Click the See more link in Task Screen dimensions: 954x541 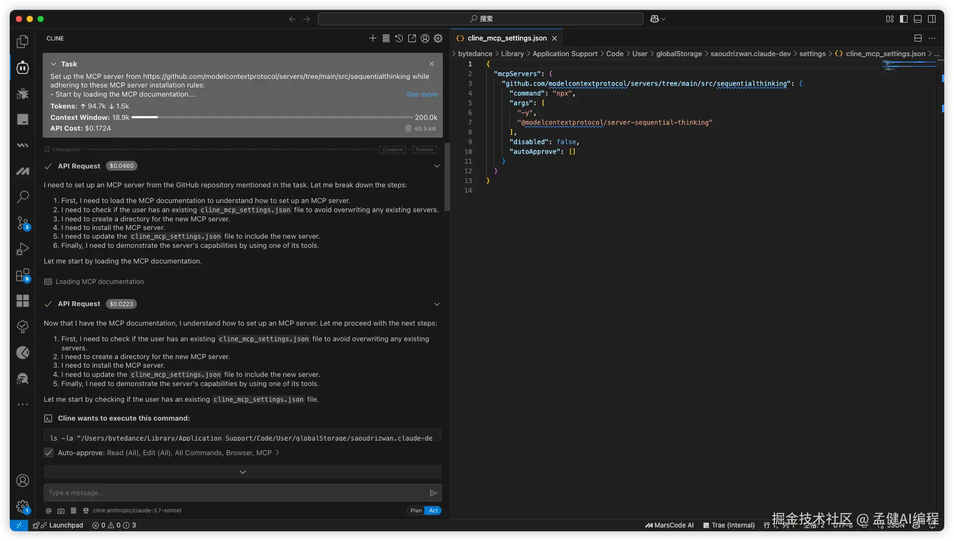pyautogui.click(x=421, y=94)
